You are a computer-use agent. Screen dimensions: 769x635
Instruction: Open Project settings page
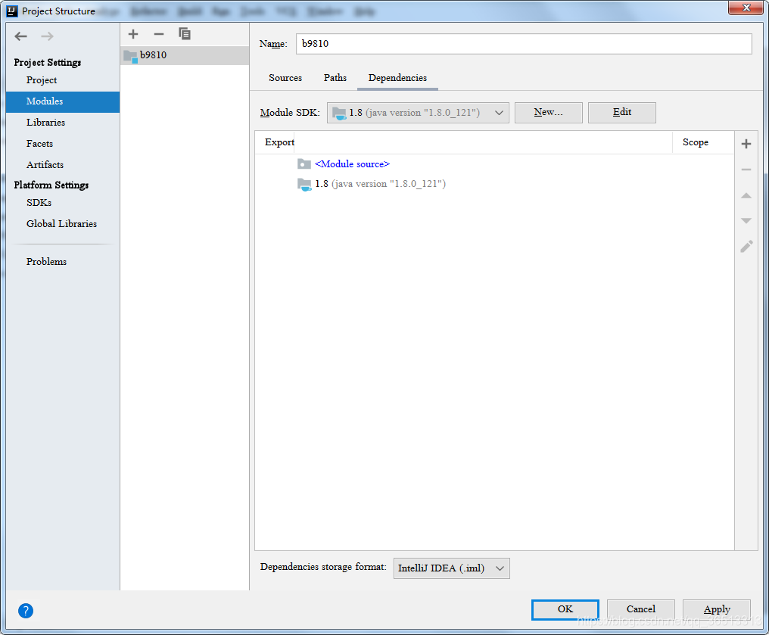(42, 80)
